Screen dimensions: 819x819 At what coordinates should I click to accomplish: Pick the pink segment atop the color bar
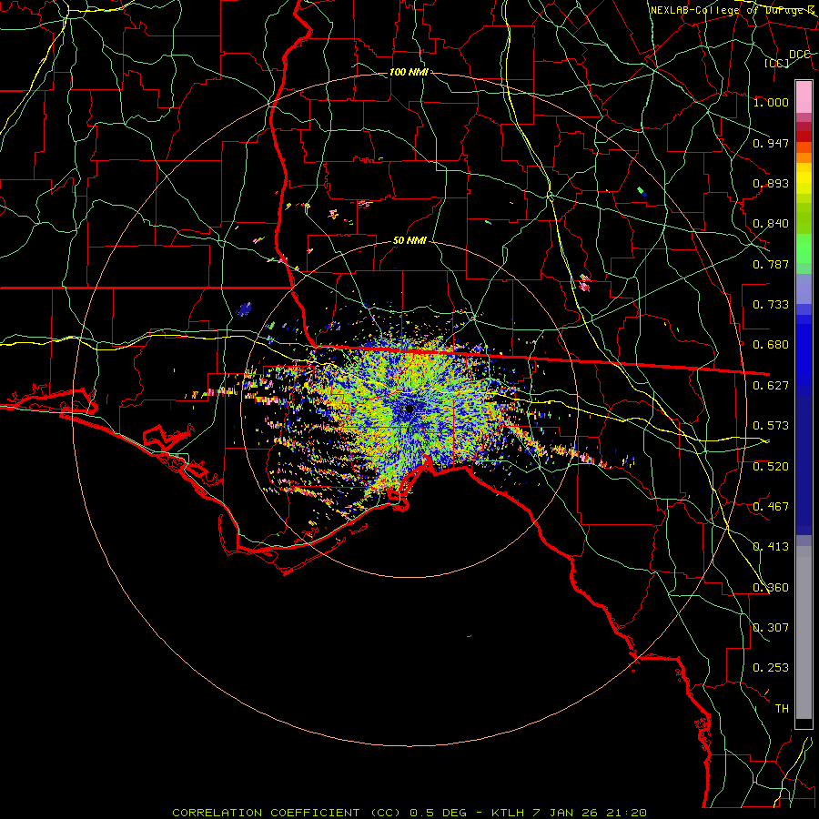[804, 96]
